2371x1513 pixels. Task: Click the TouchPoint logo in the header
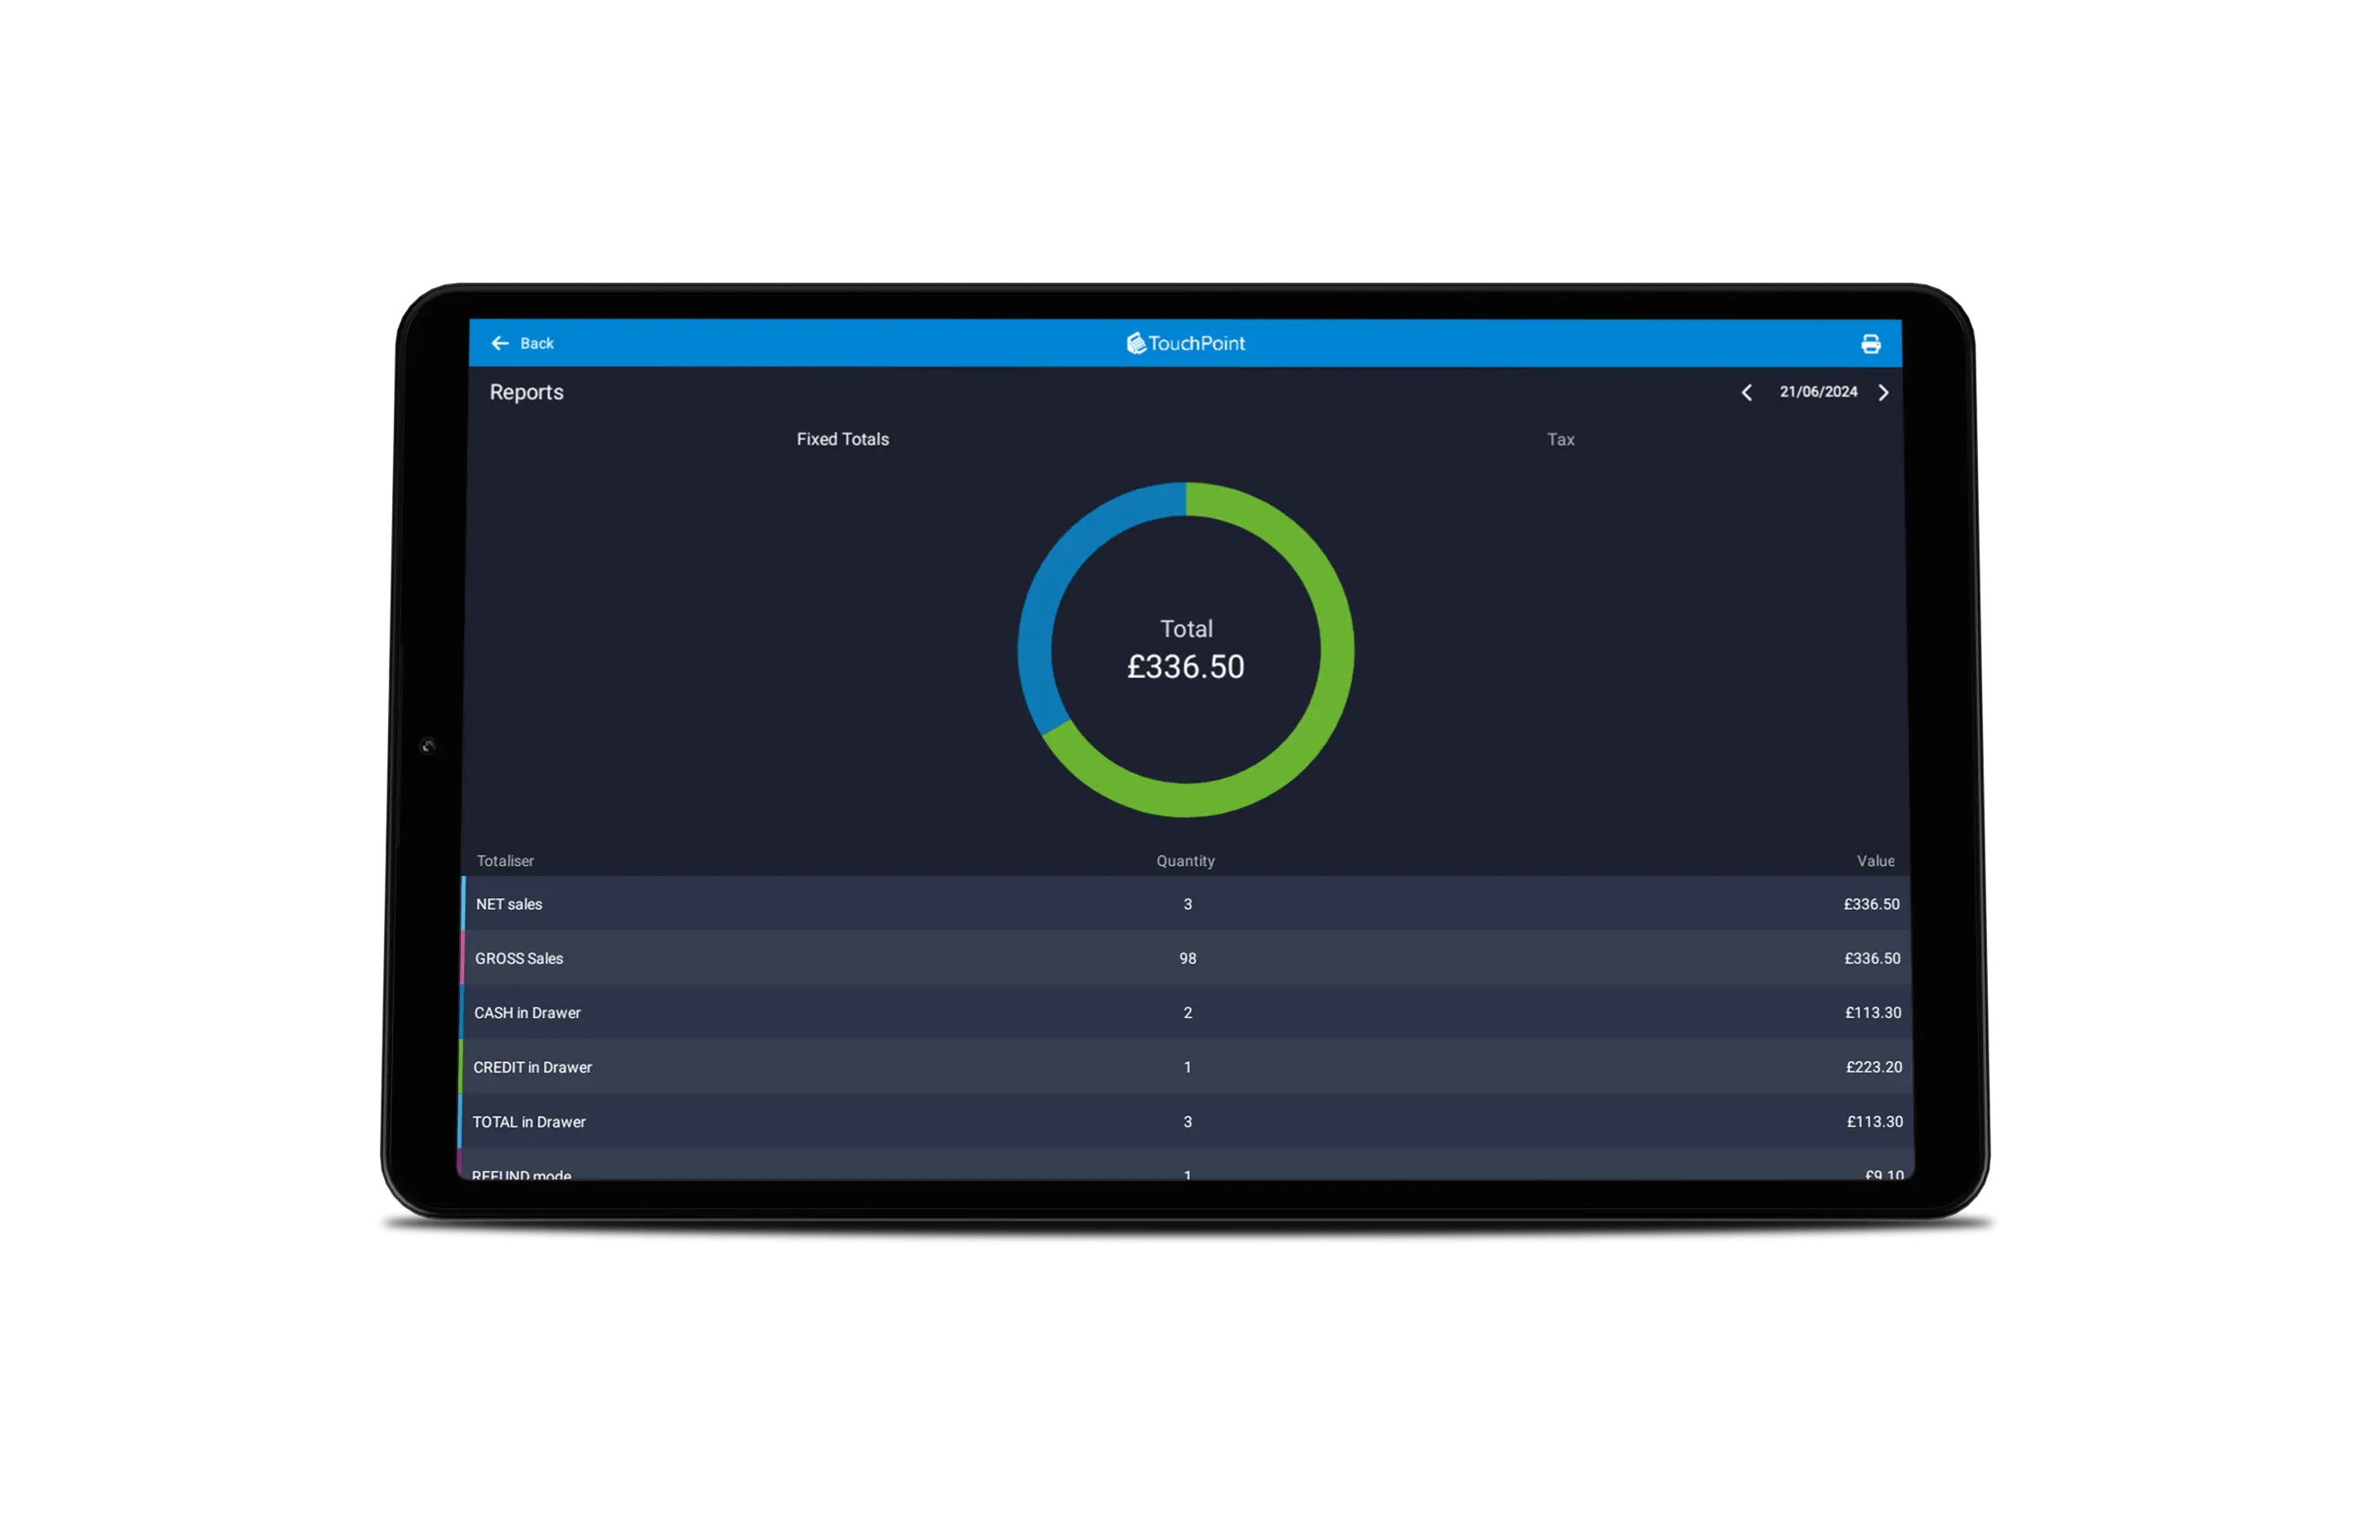click(1185, 344)
